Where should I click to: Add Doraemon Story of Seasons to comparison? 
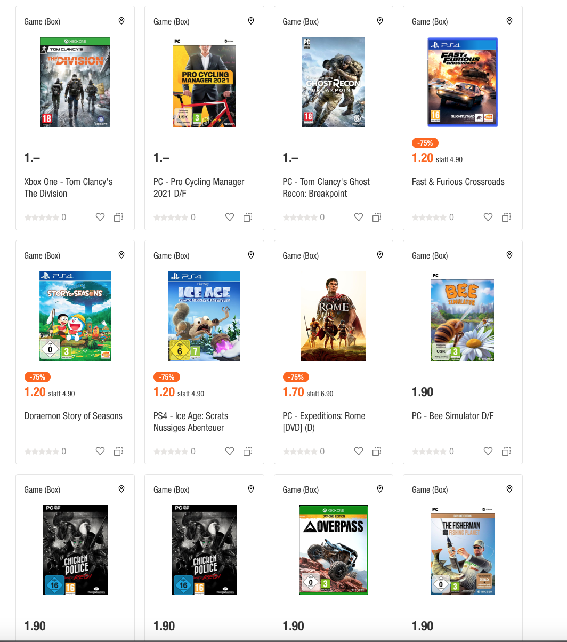coord(118,451)
